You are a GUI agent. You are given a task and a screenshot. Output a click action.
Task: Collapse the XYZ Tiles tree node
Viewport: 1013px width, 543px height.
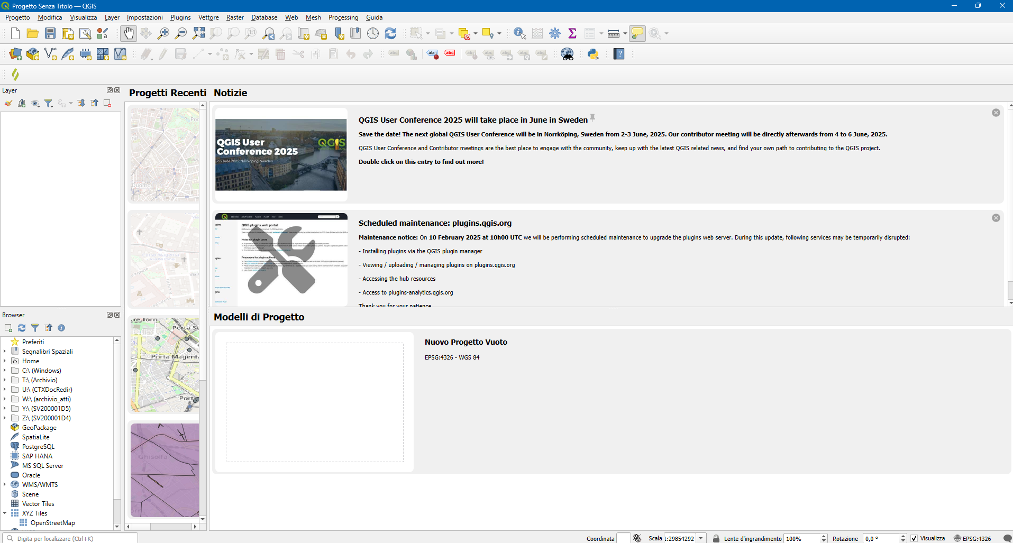[5, 513]
